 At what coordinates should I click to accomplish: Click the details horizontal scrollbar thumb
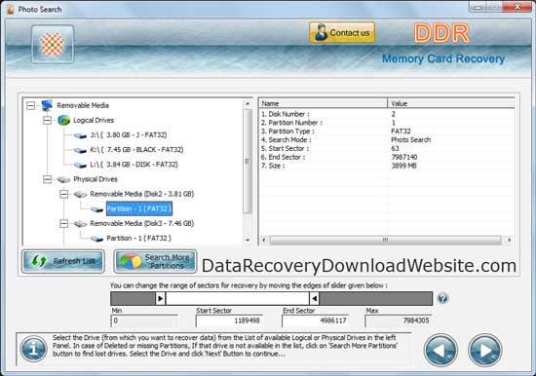pos(385,240)
